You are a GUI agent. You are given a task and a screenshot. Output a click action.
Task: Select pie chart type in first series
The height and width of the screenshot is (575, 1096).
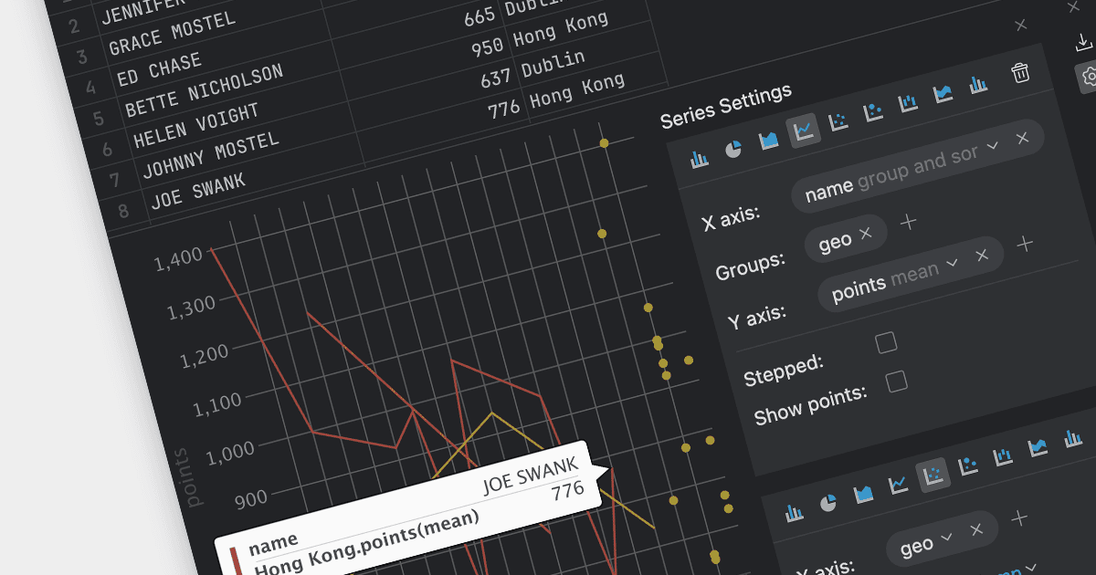click(x=733, y=150)
